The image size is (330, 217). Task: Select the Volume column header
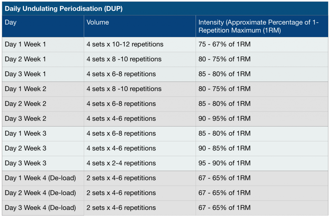98,23
